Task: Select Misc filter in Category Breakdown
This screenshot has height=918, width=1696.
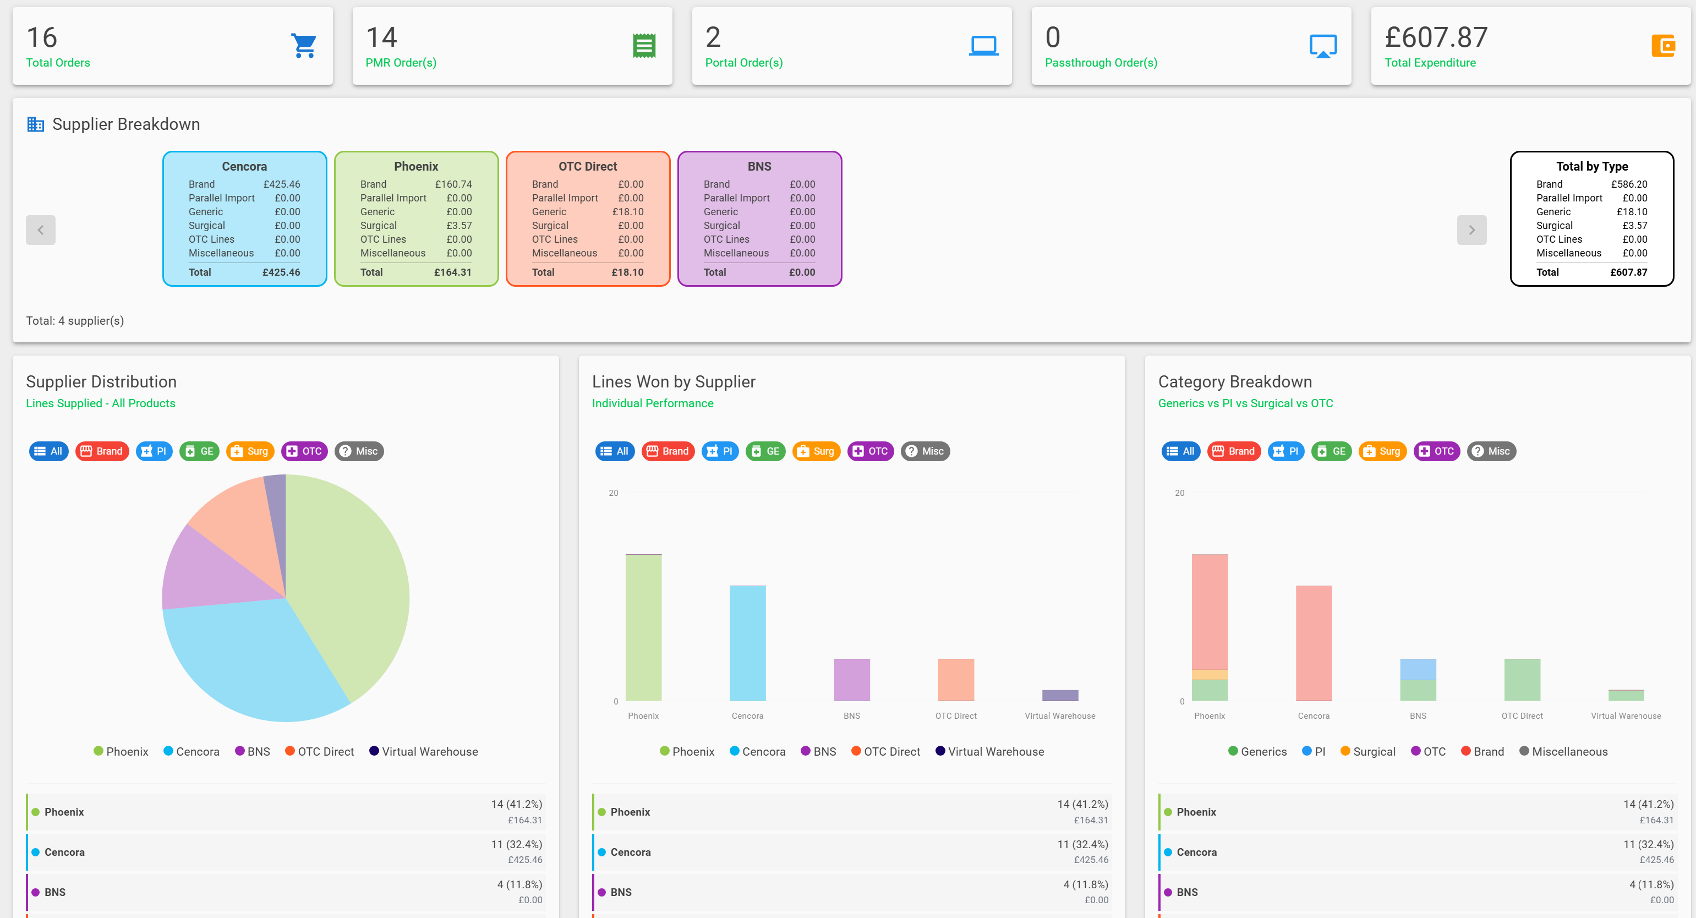Action: (x=1492, y=451)
